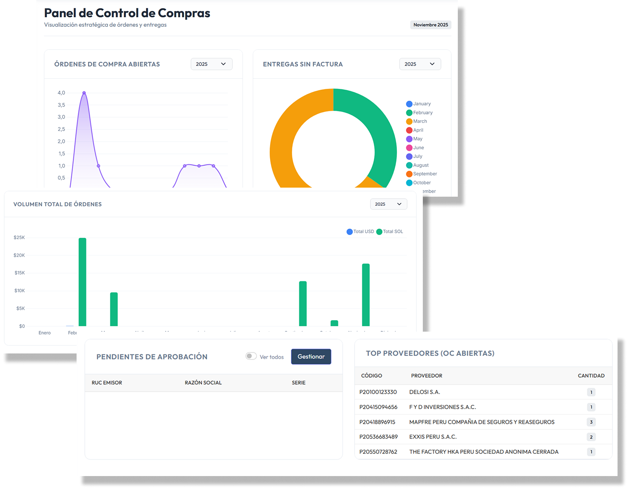Click the RAZÓN SOCIAL column header
Image resolution: width=627 pixels, height=488 pixels.
tap(203, 383)
